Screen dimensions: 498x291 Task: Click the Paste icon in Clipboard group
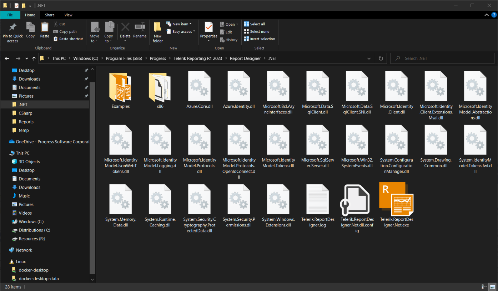click(x=45, y=28)
